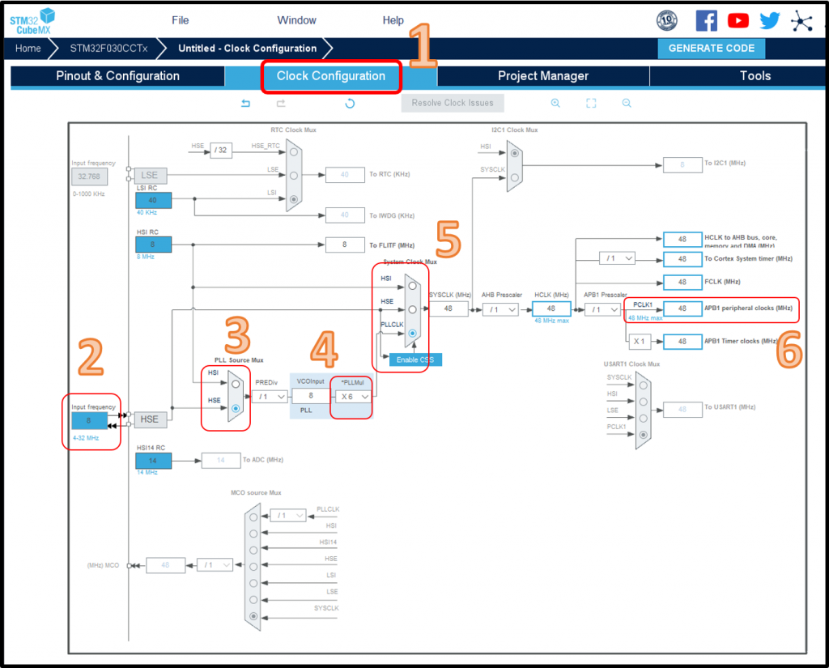Zoom out of the clock diagram
The height and width of the screenshot is (668, 829).
627,103
